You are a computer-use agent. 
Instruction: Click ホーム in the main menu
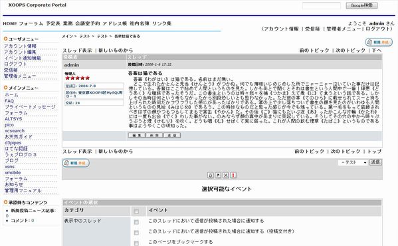tap(12, 95)
